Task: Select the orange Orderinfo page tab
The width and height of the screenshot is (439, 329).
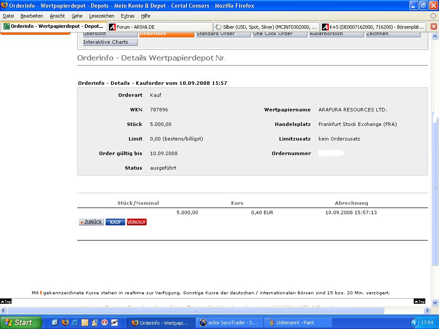Action: click(167, 34)
